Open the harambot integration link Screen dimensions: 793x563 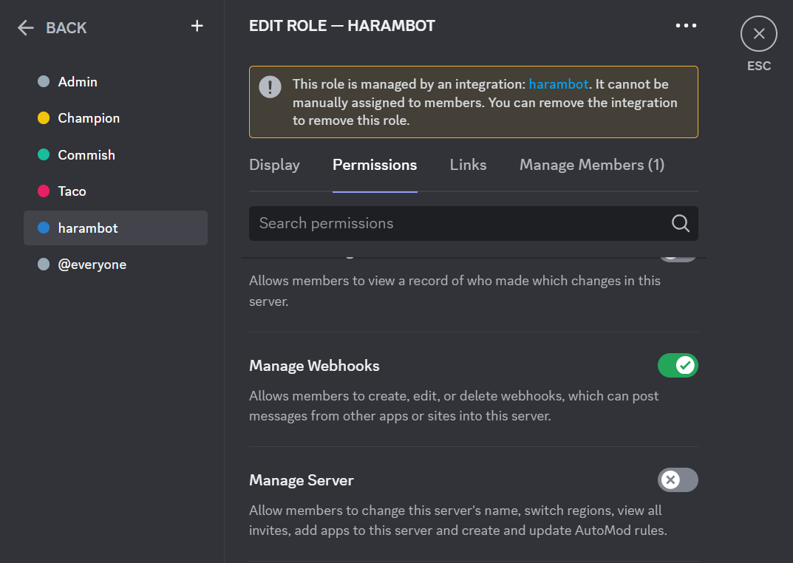tap(558, 84)
